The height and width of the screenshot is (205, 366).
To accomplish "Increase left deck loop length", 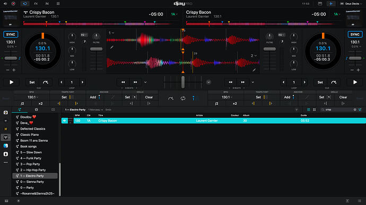I will click(x=82, y=82).
